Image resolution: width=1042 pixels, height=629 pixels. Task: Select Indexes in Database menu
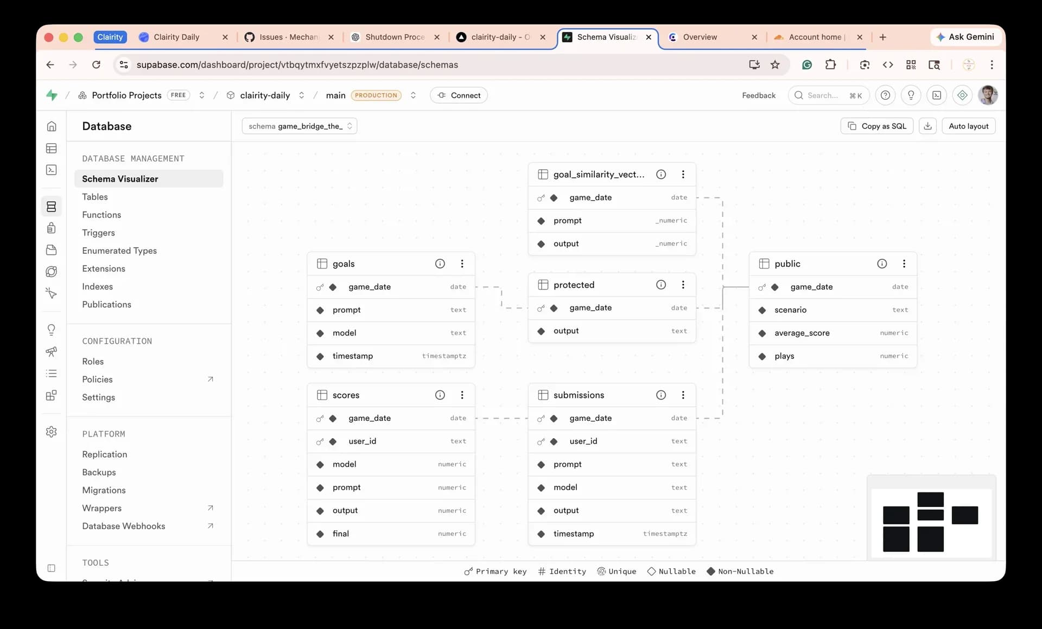(98, 286)
